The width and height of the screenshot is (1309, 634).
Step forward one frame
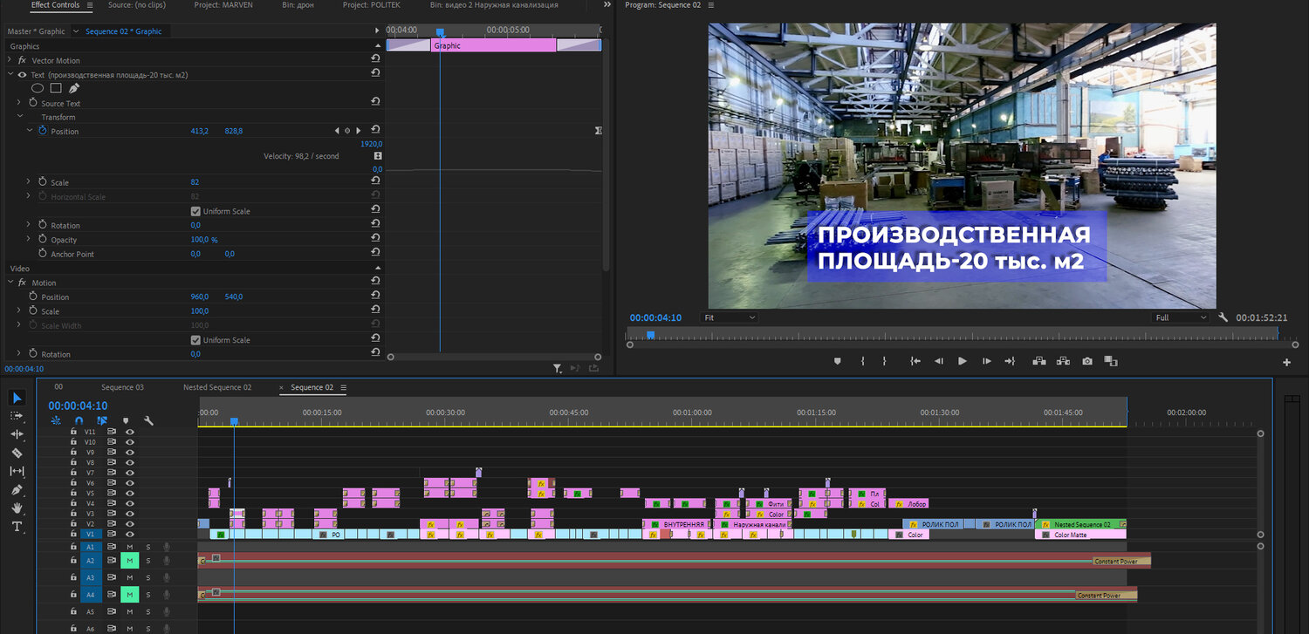tap(986, 361)
